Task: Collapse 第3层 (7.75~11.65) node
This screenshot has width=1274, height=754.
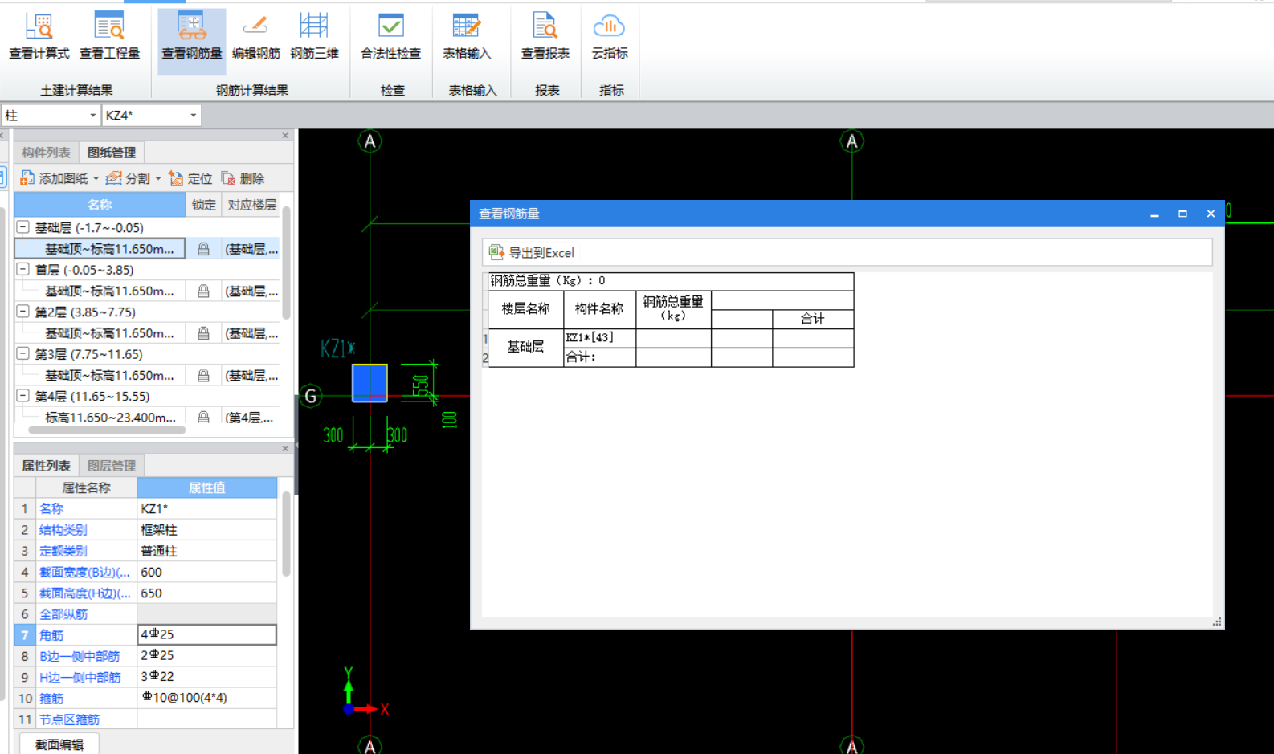Action: click(x=23, y=353)
